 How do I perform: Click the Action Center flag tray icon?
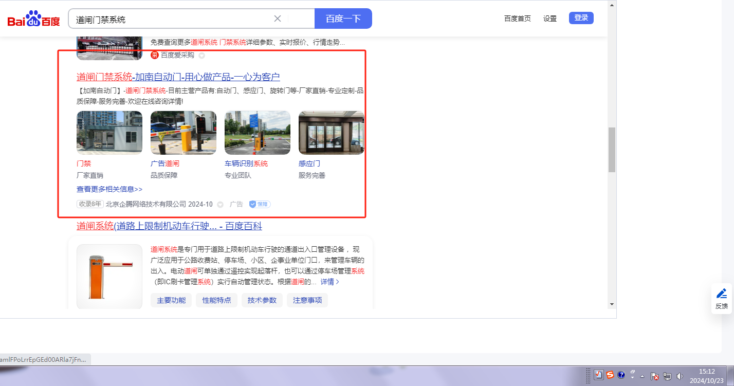pyautogui.click(x=655, y=376)
